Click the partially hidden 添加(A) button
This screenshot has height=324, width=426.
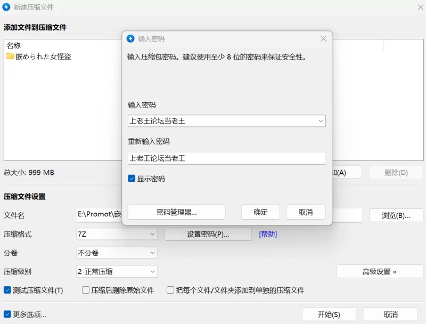[347, 172]
